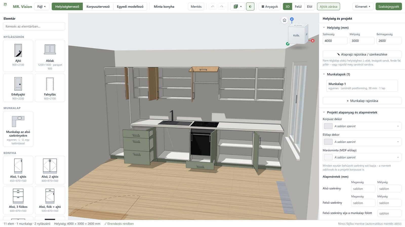Screen dimensions: 405x227
Task: Select the Ajtó door element
Action: pos(18,56)
